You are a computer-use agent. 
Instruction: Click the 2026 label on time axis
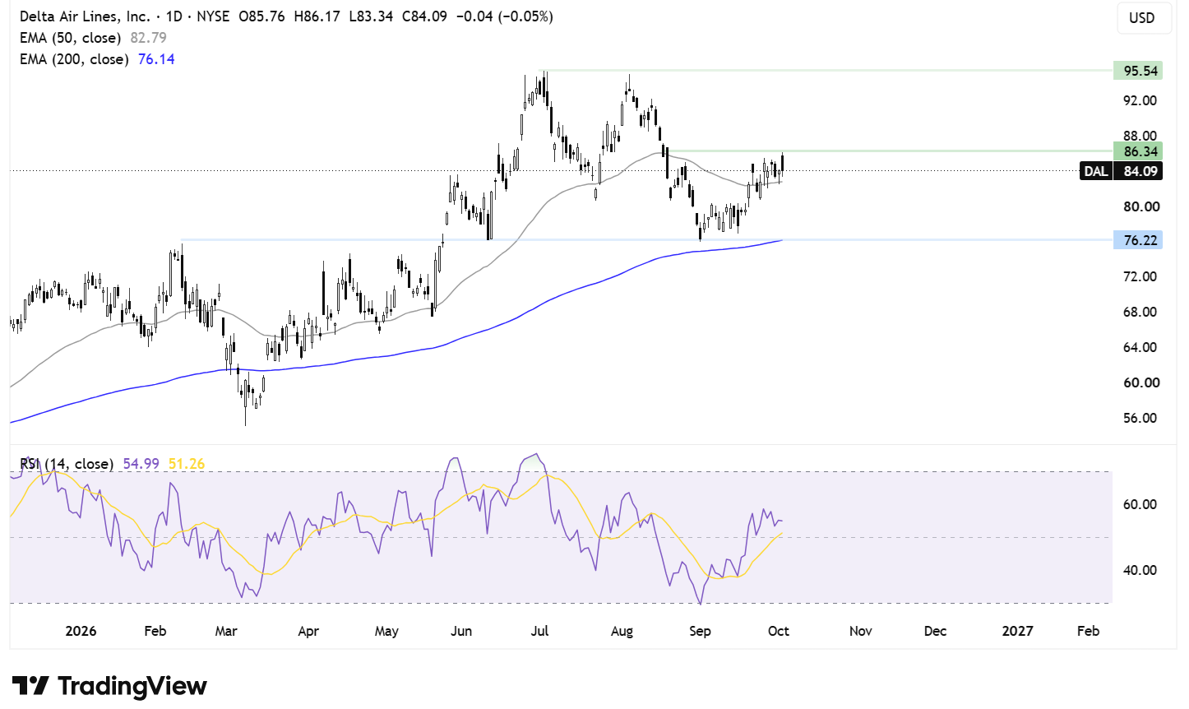click(x=81, y=631)
